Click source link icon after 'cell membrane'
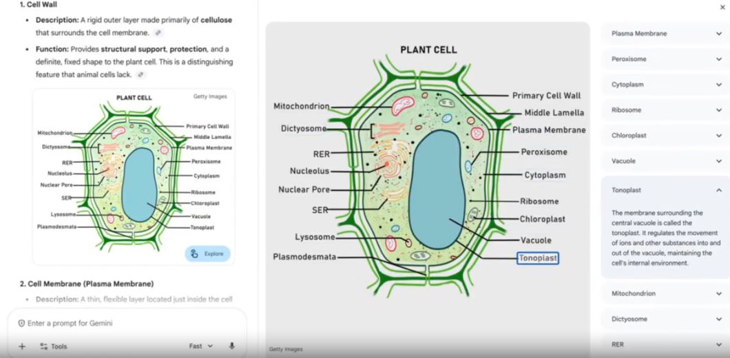This screenshot has width=730, height=358. coord(158,32)
